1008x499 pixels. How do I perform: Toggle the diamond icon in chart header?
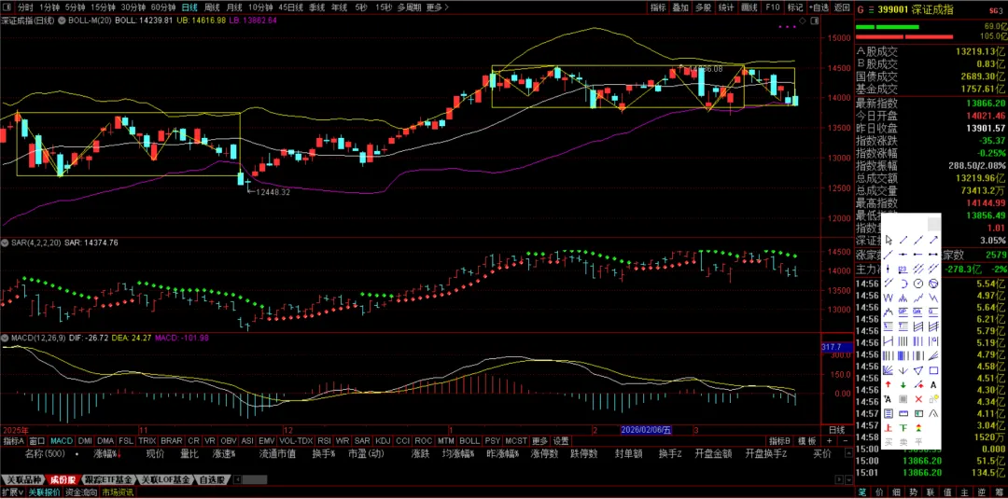coord(803,21)
